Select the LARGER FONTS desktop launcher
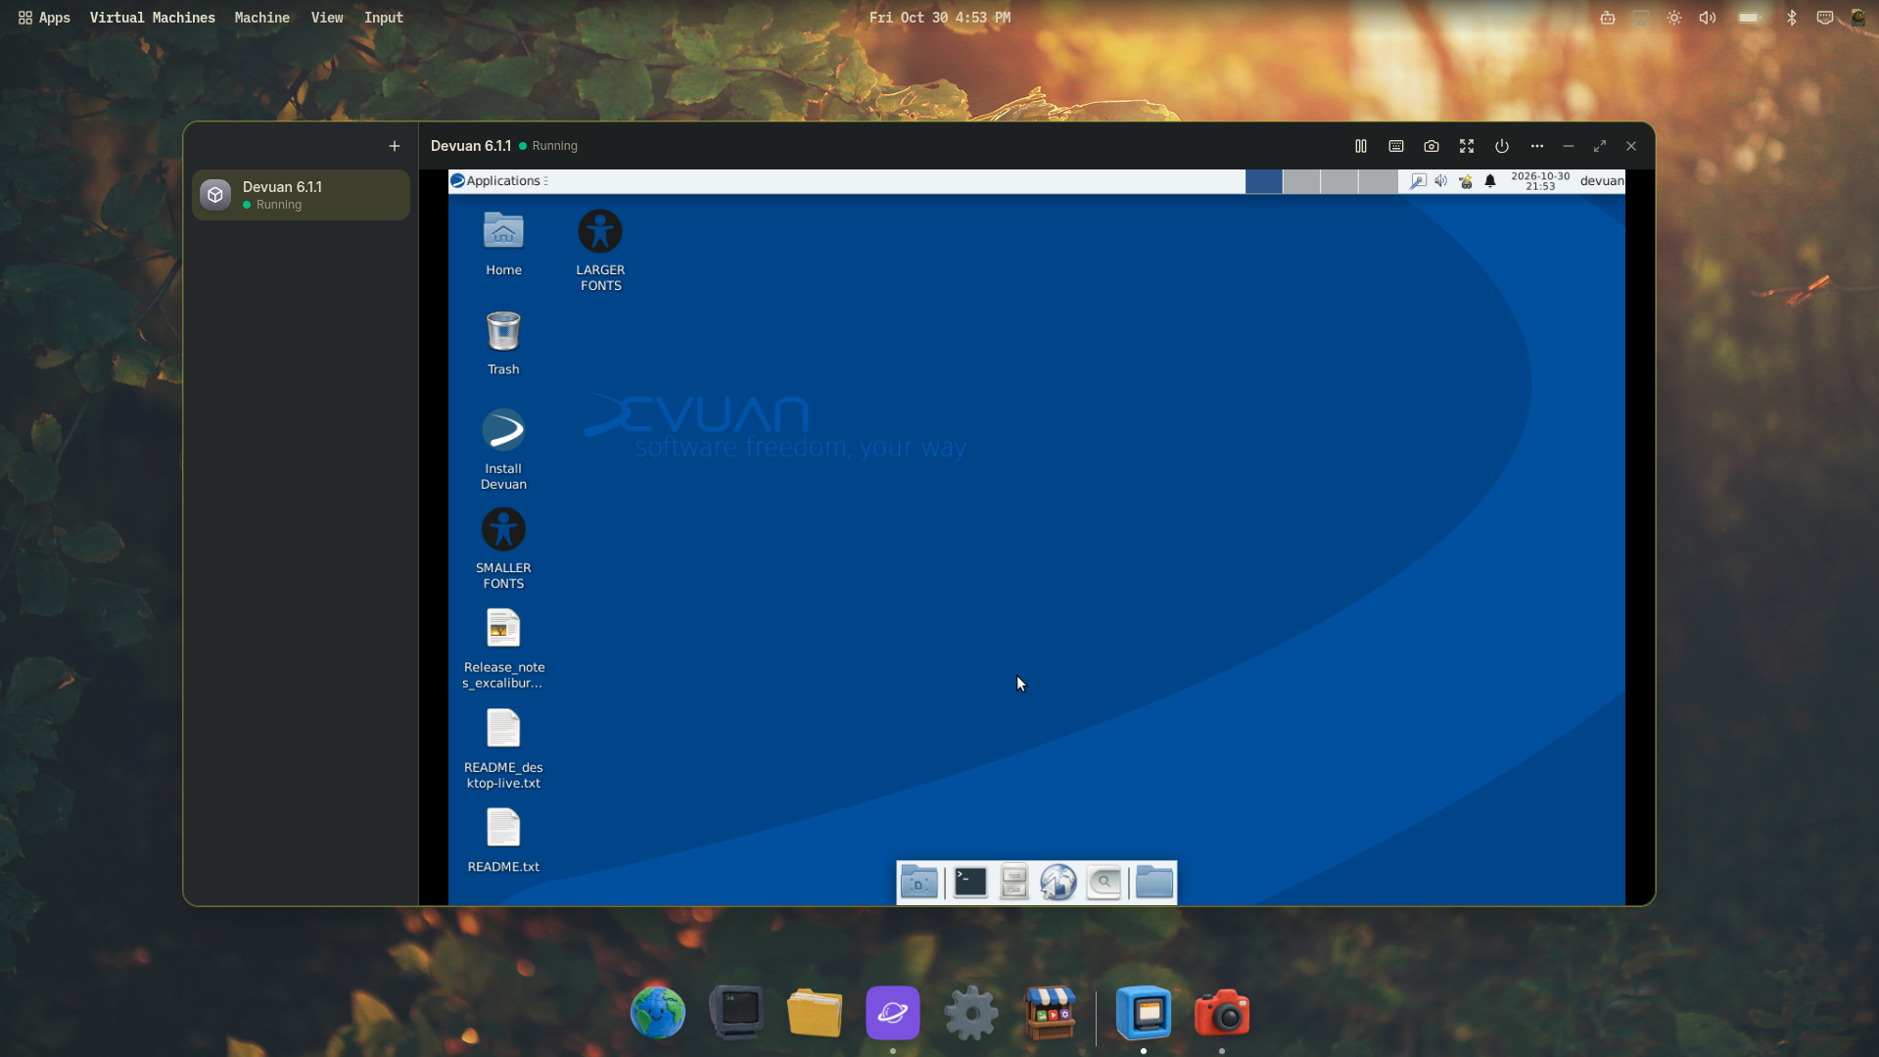Image resolution: width=1879 pixels, height=1057 pixels. pyautogui.click(x=600, y=251)
